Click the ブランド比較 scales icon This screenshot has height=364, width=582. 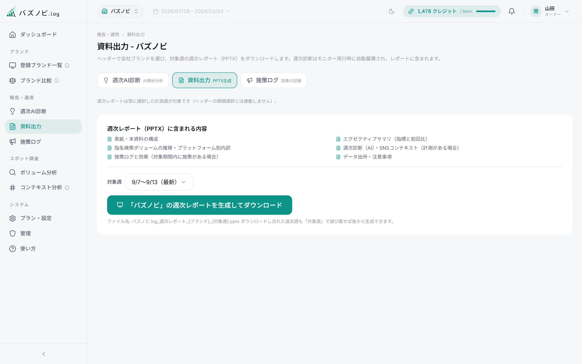(x=12, y=81)
